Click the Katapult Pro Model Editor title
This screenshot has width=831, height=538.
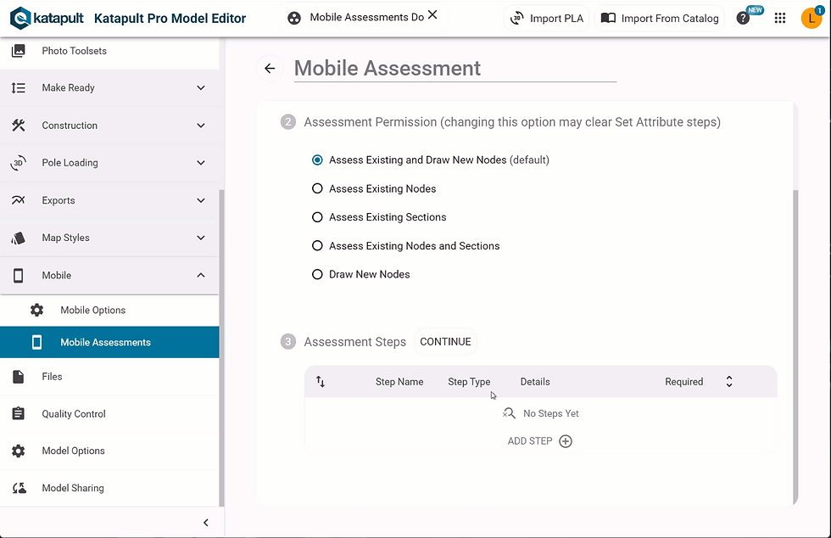tap(170, 18)
